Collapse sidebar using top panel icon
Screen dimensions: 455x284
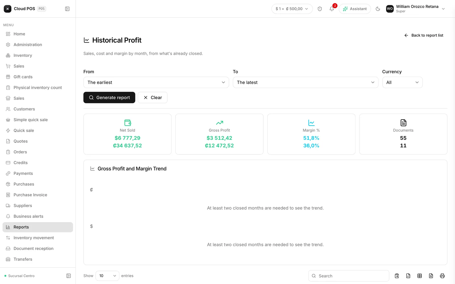click(x=67, y=9)
